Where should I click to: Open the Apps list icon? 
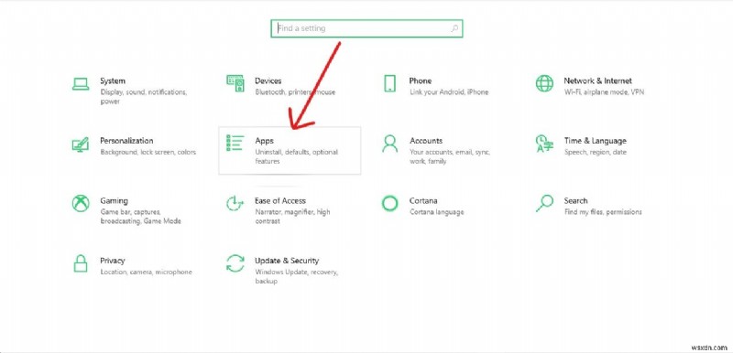235,144
